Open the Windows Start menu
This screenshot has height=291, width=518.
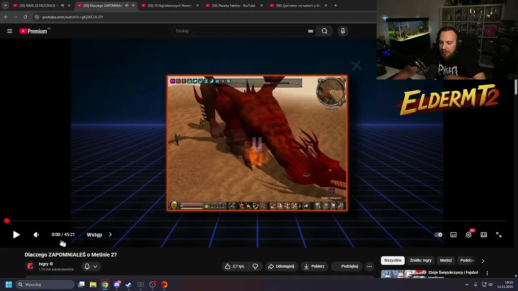[8, 285]
